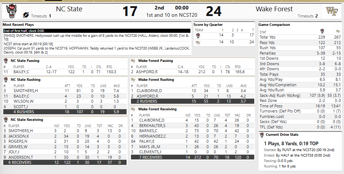This screenshot has height=174, width=344.
Task: Select the SMOTHERS,H row in NC State Rushing
Action: (65, 91)
